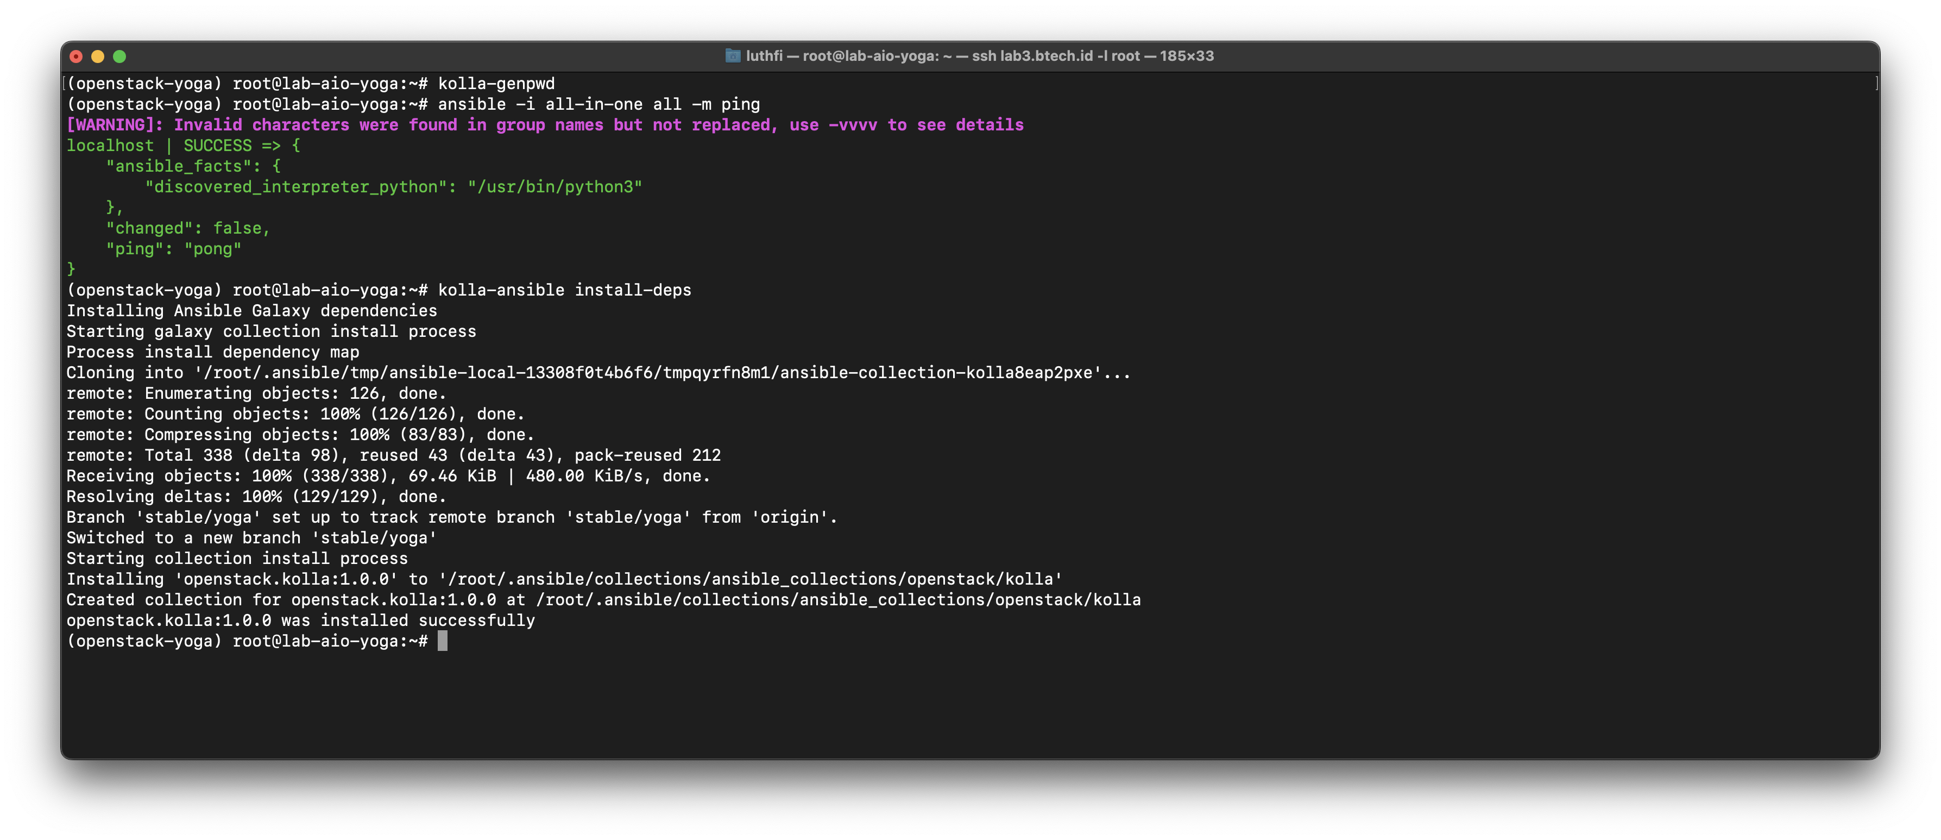Click remote Compressing objects line
The height and width of the screenshot is (840, 1941).
point(300,435)
